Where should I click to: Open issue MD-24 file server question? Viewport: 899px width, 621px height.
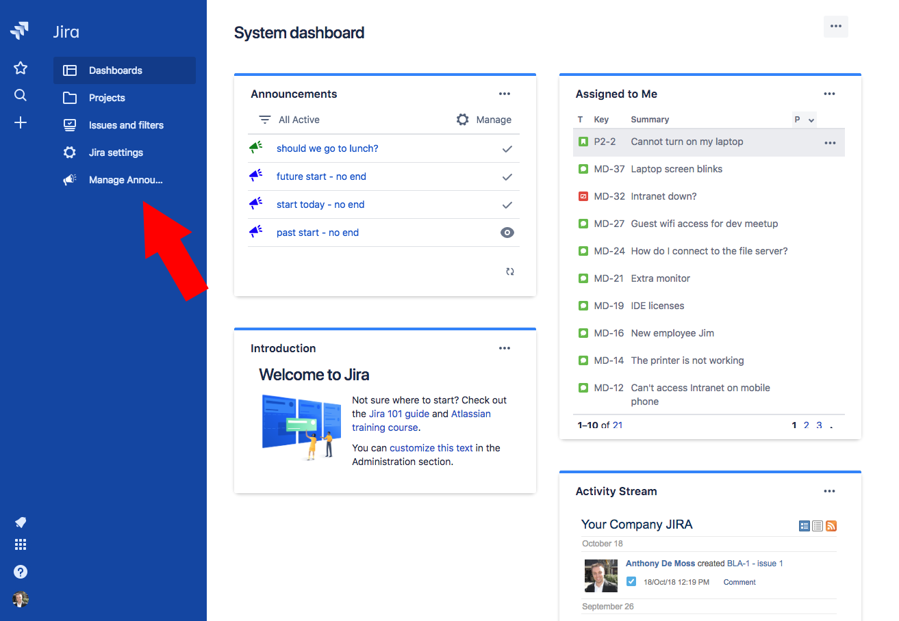[x=709, y=251]
